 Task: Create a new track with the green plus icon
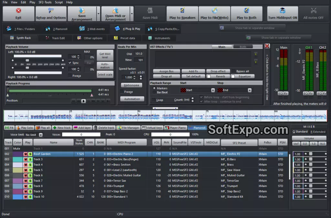click(54, 127)
